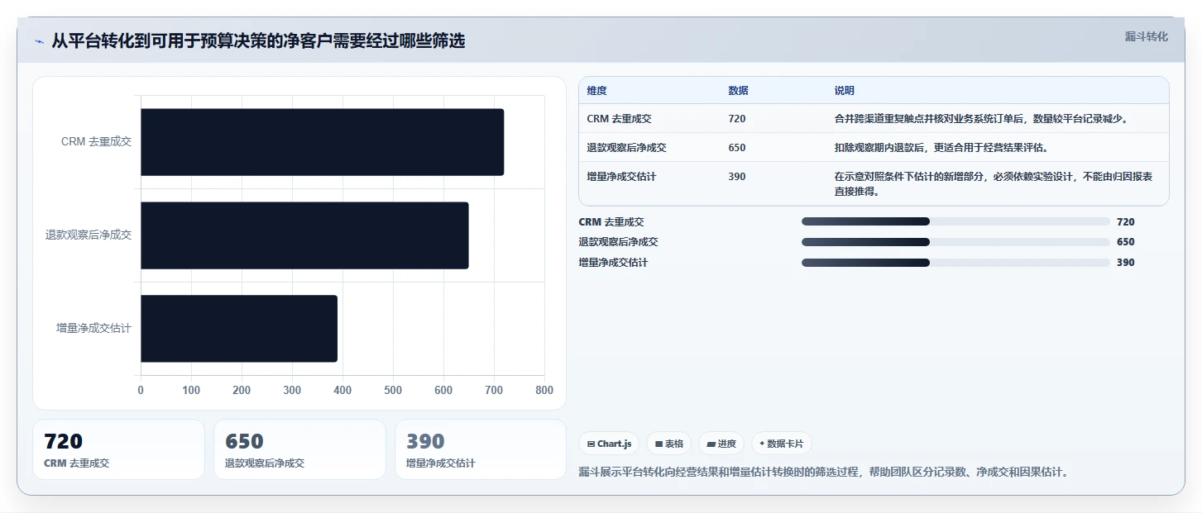1202x513 pixels.
Task: Click the 进度 tag chip
Action: coord(721,444)
